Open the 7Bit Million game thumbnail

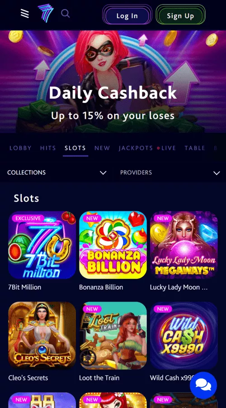point(42,245)
